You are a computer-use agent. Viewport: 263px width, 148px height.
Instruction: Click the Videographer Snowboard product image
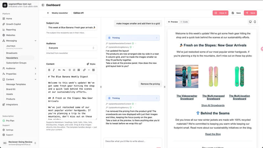tap(187, 76)
